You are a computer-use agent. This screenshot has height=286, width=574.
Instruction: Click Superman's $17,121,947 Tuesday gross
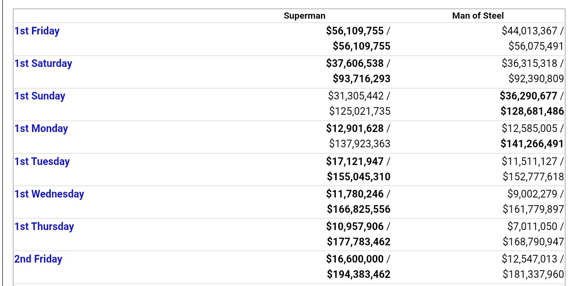tap(355, 162)
